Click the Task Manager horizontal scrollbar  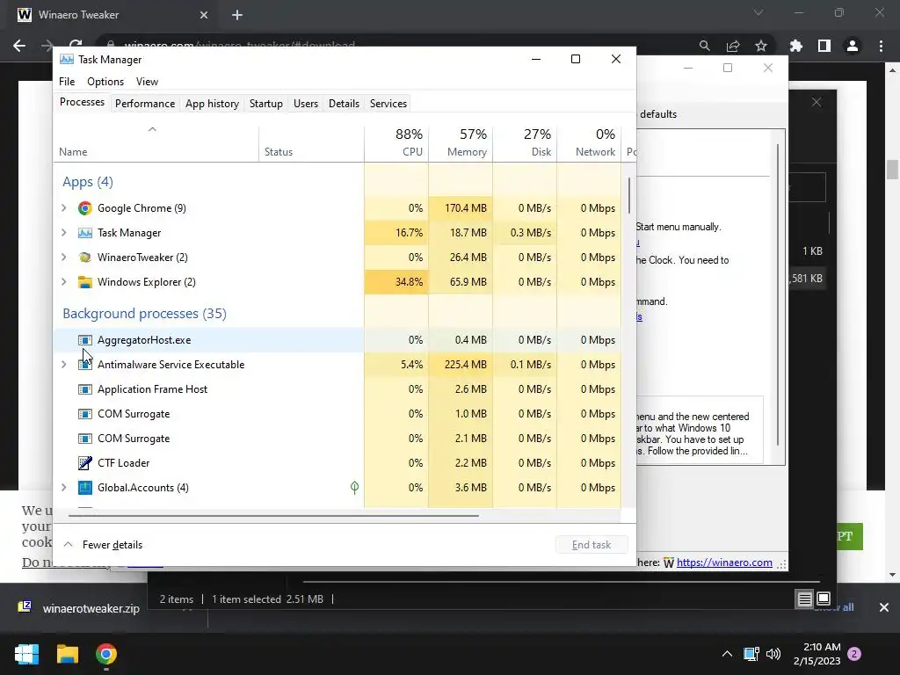pos(273,515)
